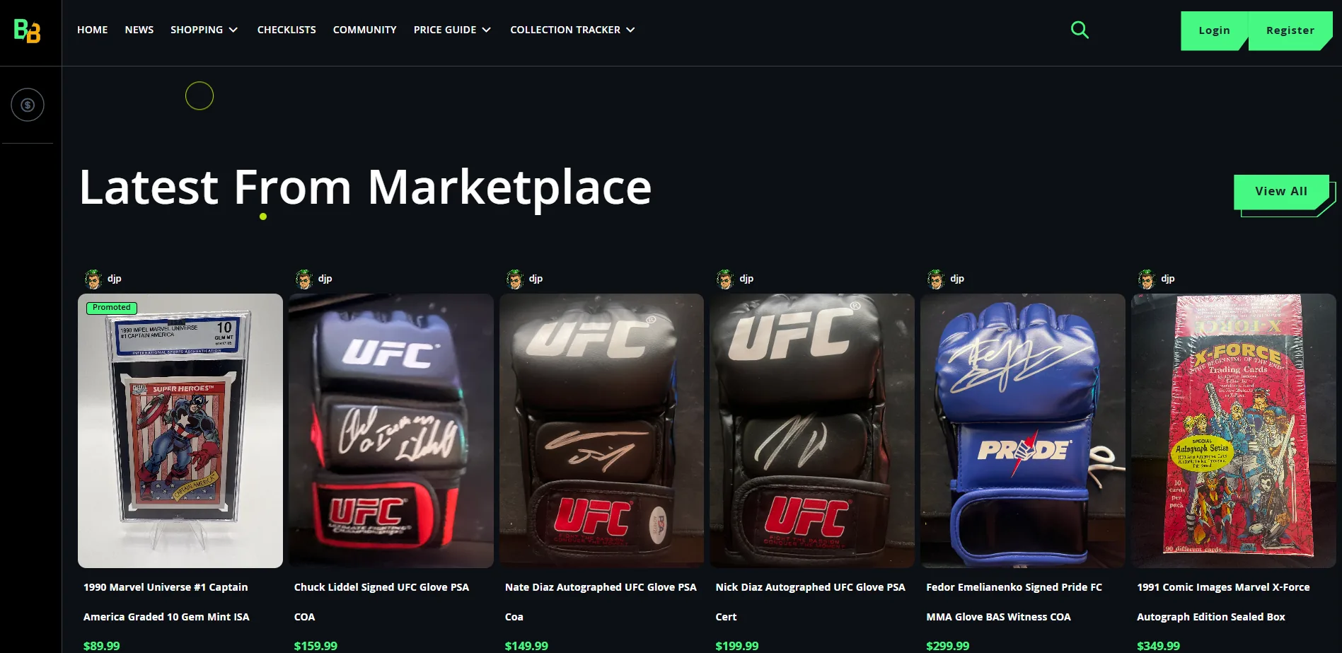Click djp avatar above Nate Diaz glove
Viewport: 1342px width, 653px height.
(515, 279)
